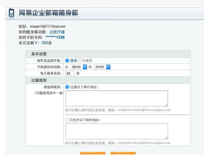This screenshot has height=155, width=204.
Task: Click the right orange button at bottom
Action: [123, 153]
